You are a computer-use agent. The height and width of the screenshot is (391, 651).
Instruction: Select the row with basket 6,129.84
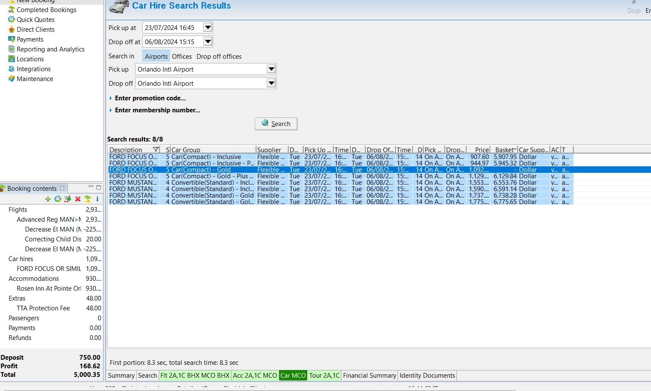pos(341,176)
